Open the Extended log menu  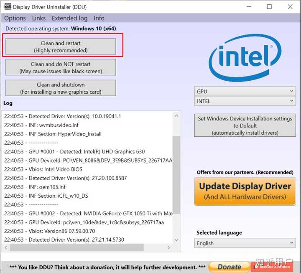tap(69, 18)
